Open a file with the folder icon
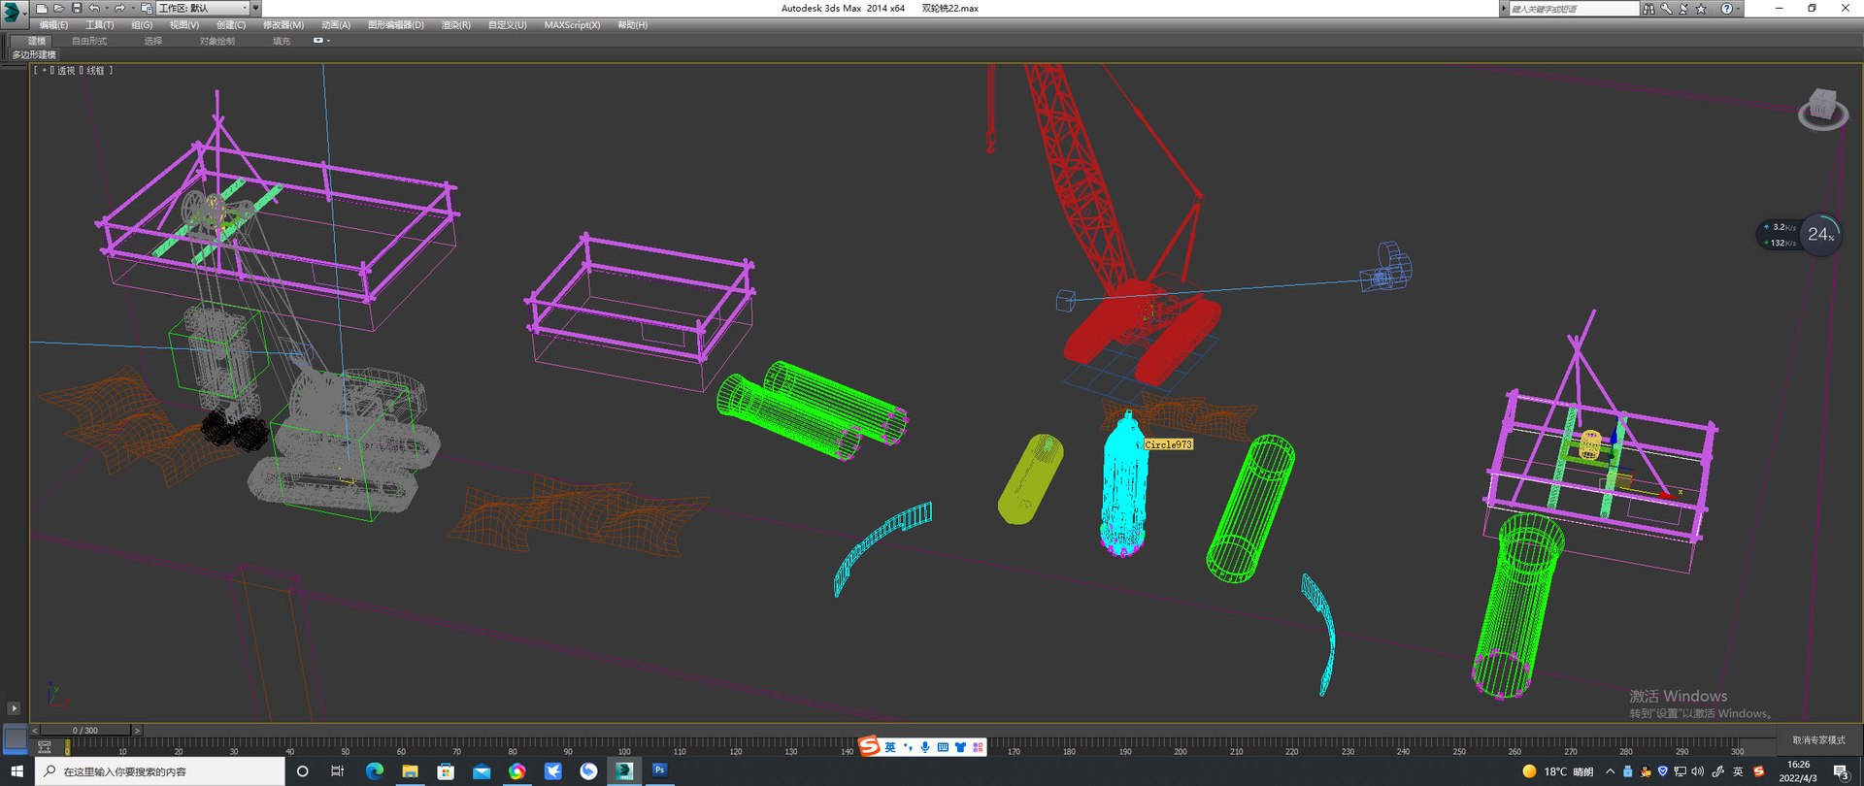Screen dimensions: 1864x786 coord(58,8)
